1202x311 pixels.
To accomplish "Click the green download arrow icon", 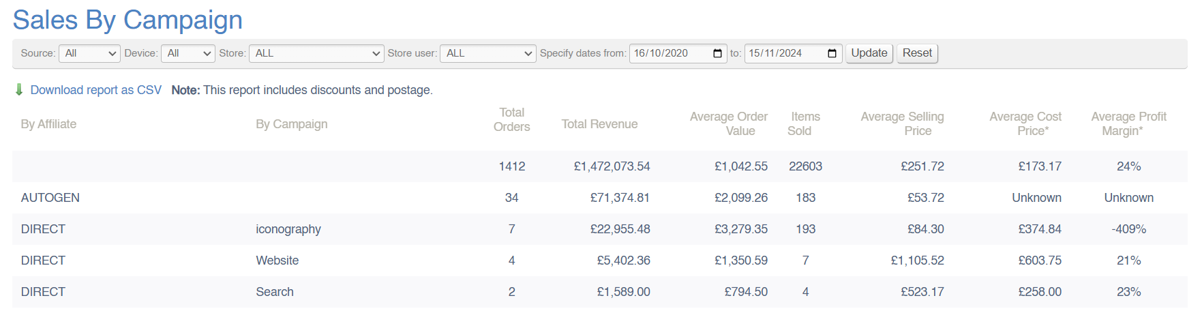I will (19, 90).
